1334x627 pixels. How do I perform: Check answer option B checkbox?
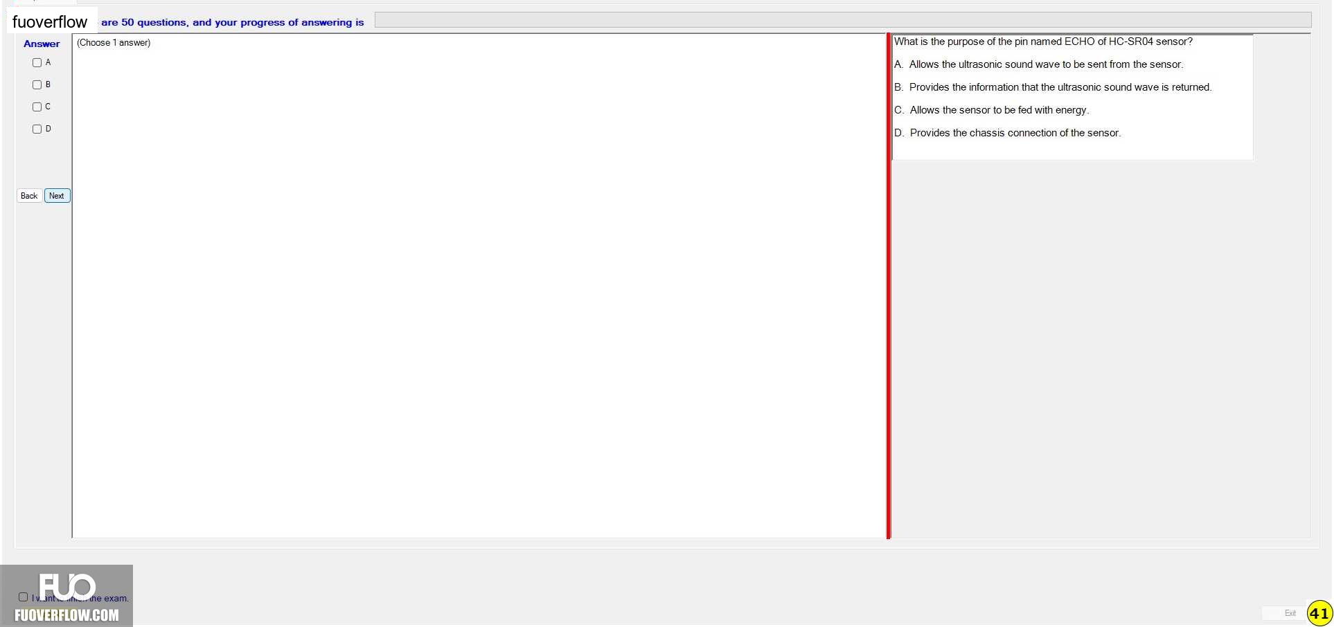click(37, 85)
